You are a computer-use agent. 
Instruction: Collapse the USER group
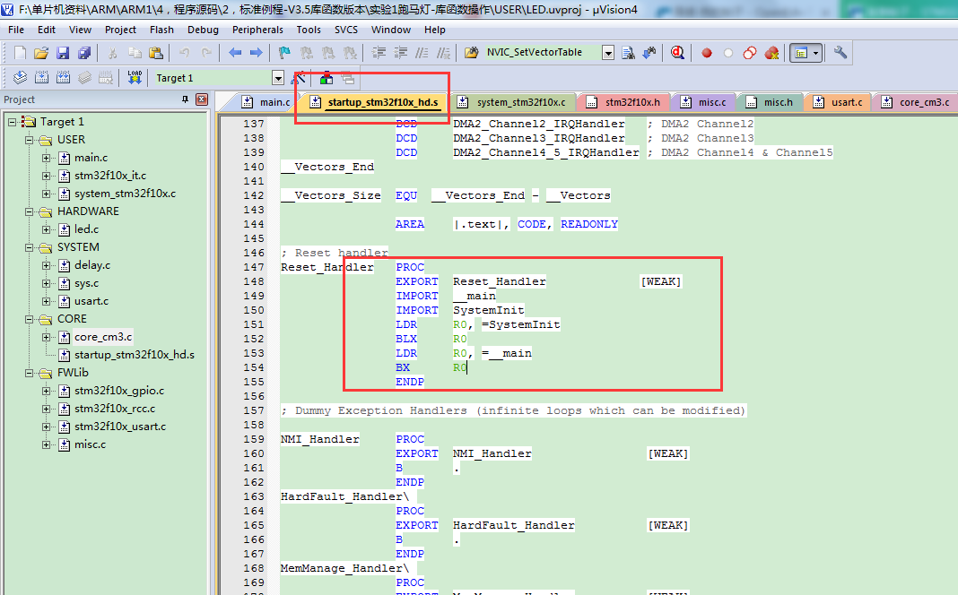29,140
